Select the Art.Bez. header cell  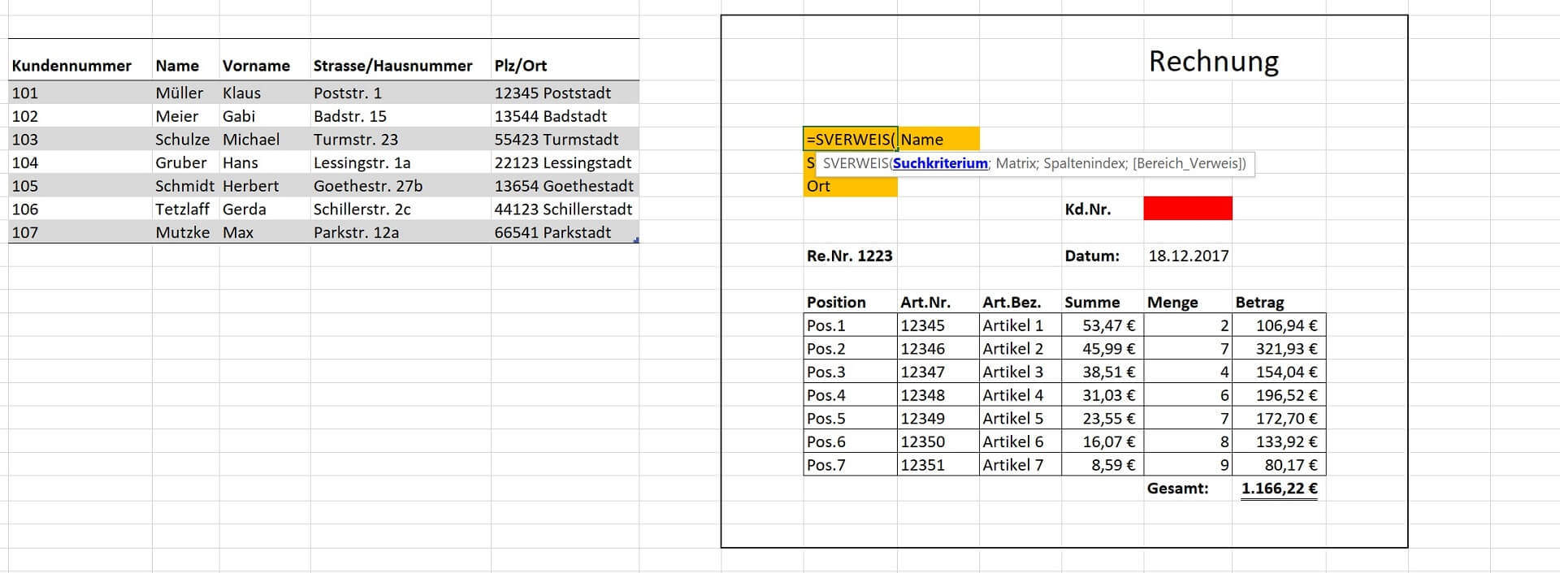1020,302
